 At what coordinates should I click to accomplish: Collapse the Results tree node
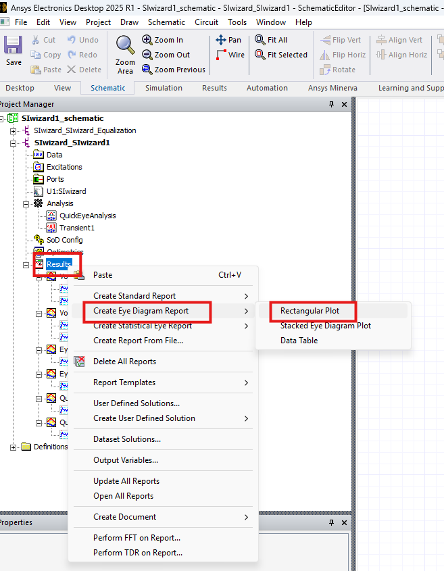click(26, 265)
